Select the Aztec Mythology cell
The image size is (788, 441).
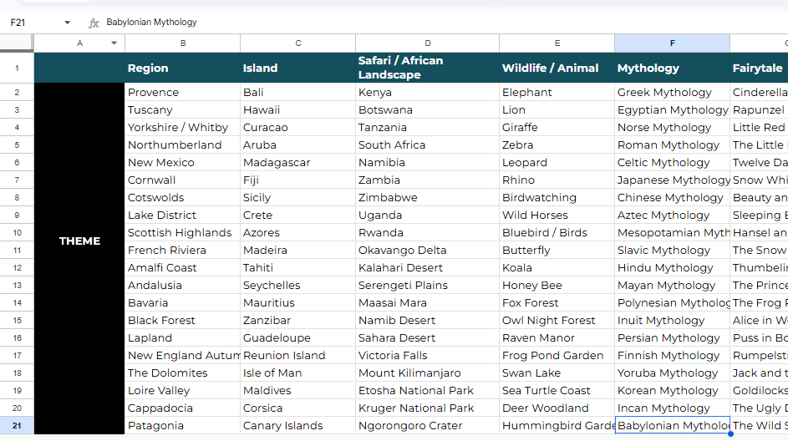[x=673, y=215]
